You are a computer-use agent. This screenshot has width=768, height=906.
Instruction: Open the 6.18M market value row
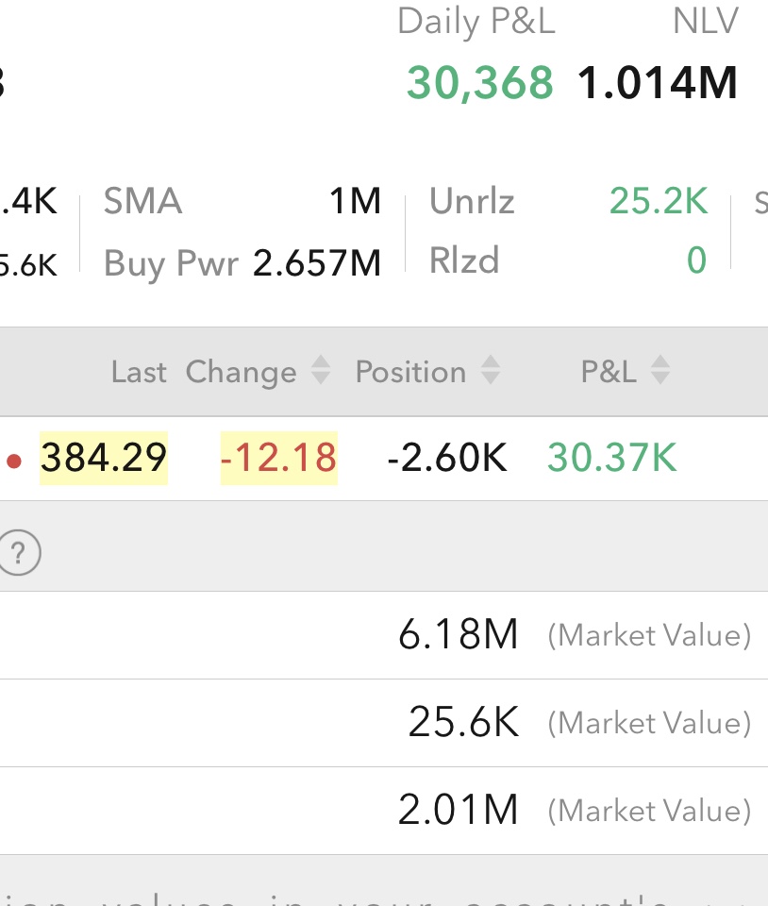point(459,635)
